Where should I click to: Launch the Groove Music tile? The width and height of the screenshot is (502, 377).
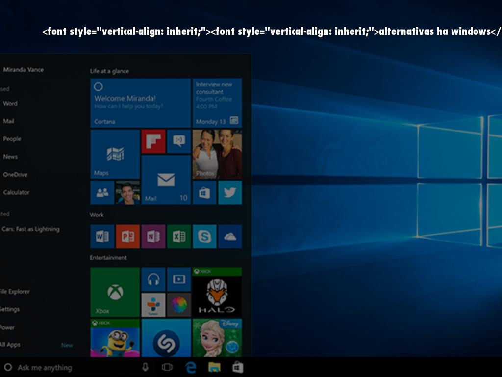[x=153, y=279]
